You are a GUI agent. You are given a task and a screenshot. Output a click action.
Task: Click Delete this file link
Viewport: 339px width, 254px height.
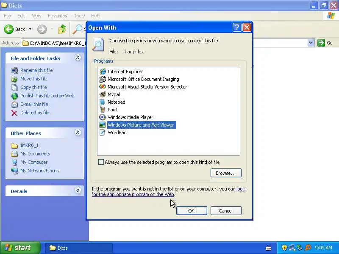tap(35, 113)
